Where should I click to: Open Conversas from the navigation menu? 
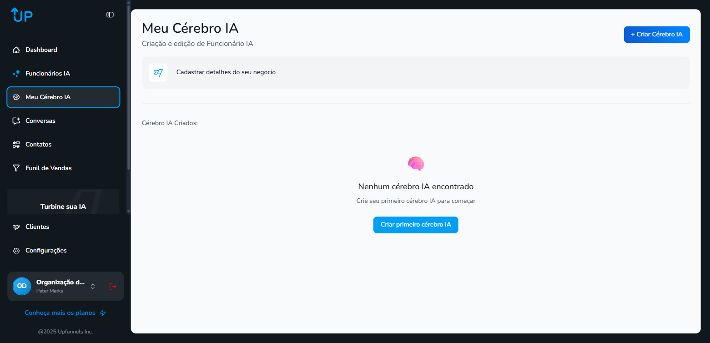click(x=41, y=121)
